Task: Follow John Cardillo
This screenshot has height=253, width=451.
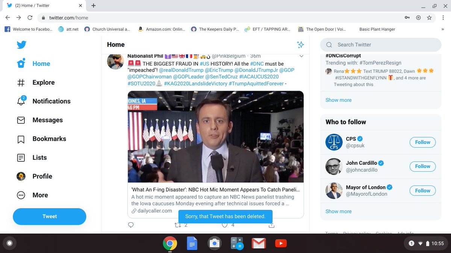Action: point(422,166)
